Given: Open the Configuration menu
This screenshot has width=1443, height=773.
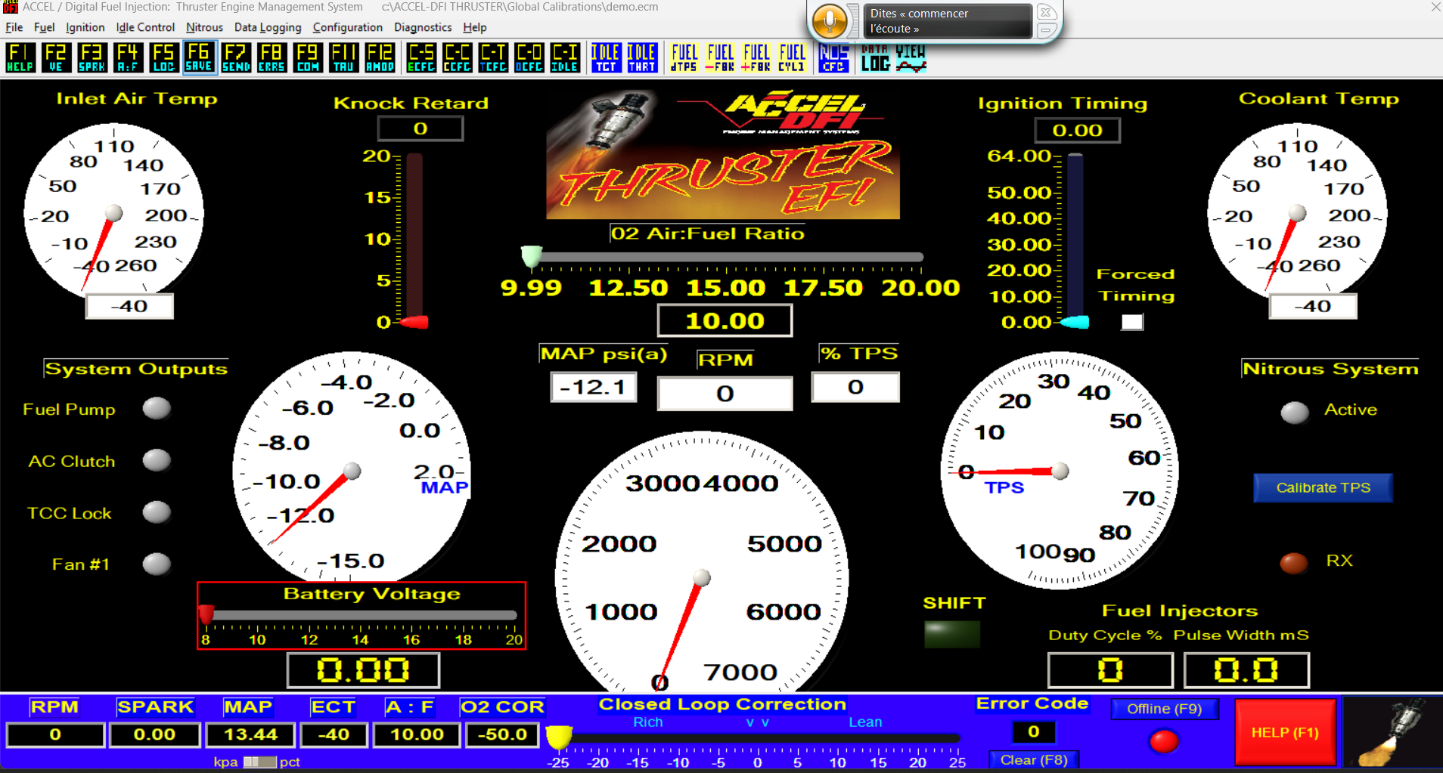Looking at the screenshot, I should 347,27.
